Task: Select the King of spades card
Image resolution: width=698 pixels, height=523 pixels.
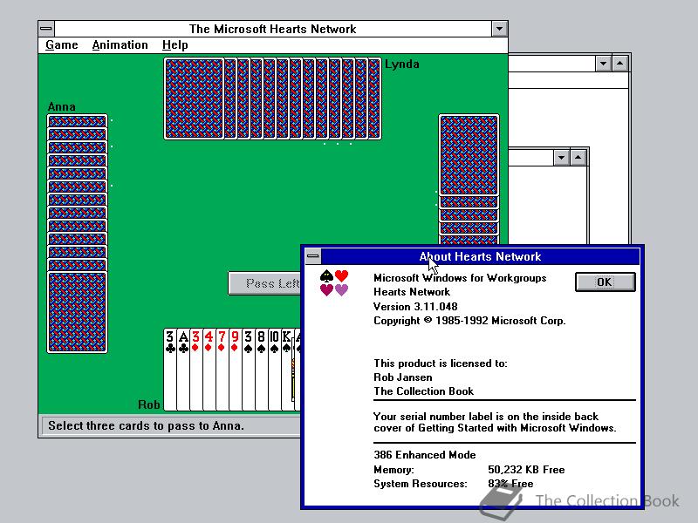Action: tap(287, 369)
